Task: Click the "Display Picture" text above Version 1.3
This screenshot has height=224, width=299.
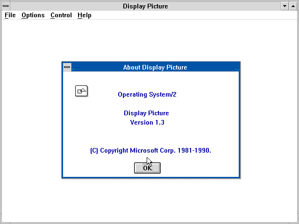Action: (146, 113)
